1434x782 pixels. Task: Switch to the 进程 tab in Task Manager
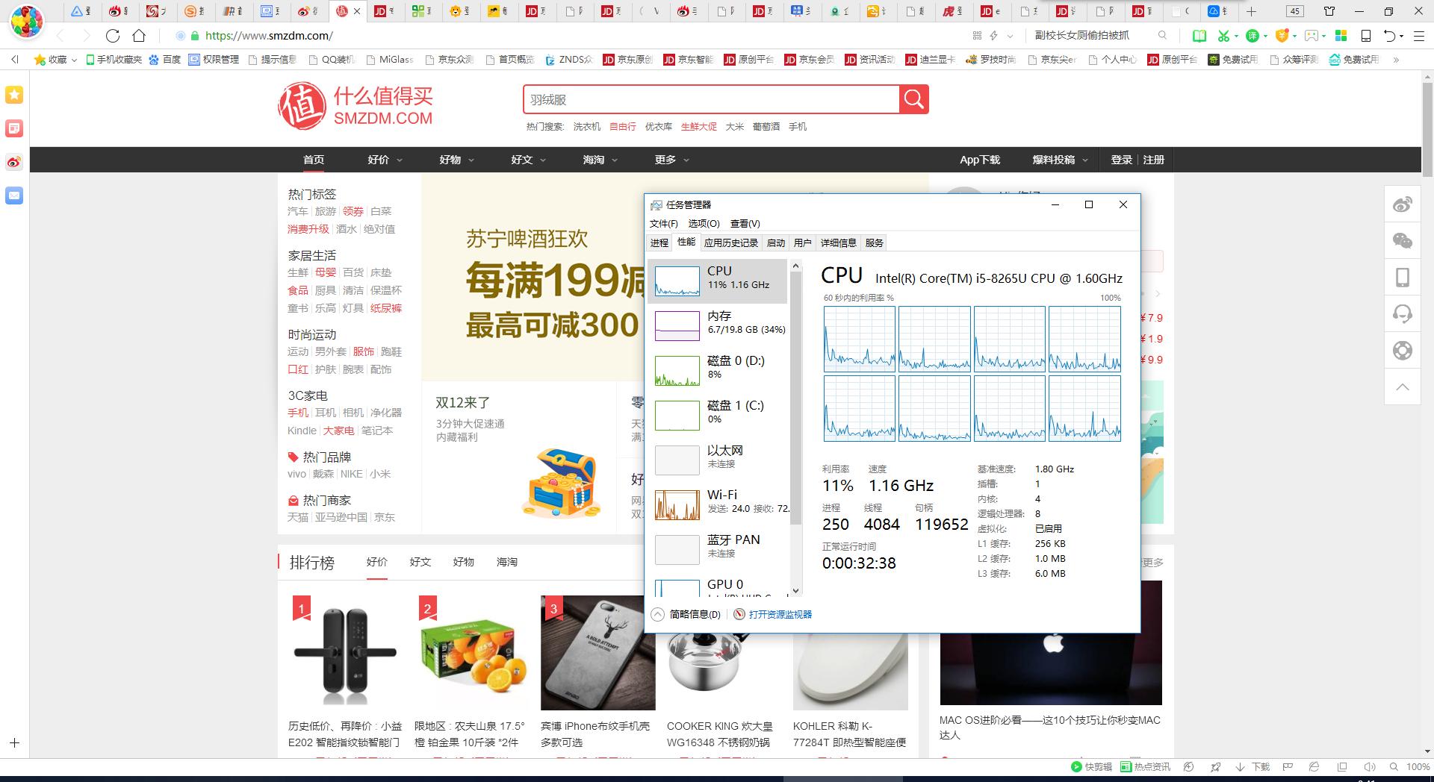coord(658,243)
